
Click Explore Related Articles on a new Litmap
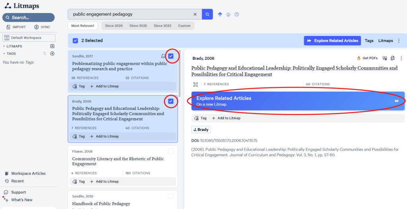(x=298, y=101)
